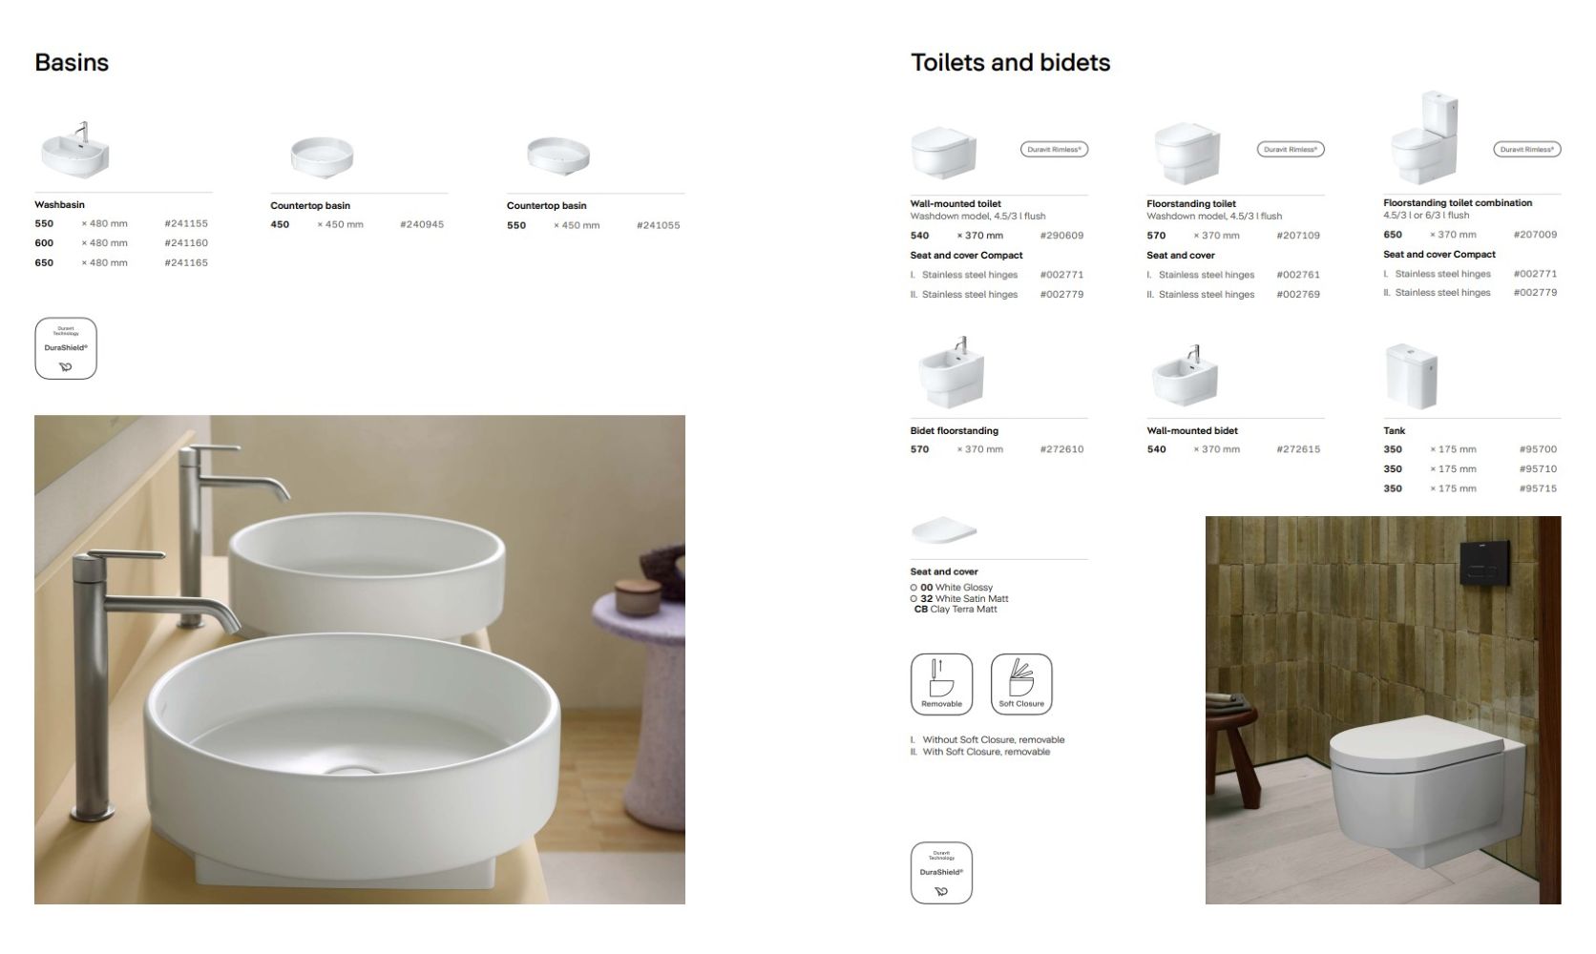Click the tank product thumbnail

coord(1411,377)
